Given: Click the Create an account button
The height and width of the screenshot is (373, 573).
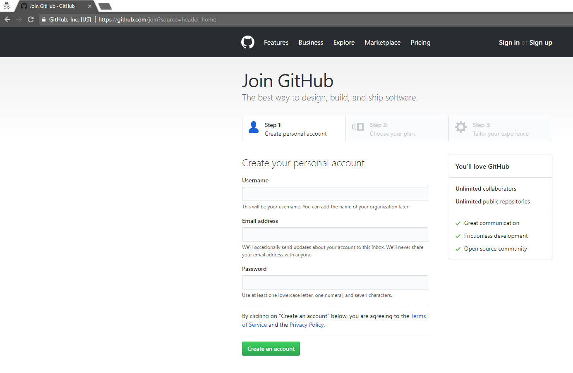Looking at the screenshot, I should point(271,349).
